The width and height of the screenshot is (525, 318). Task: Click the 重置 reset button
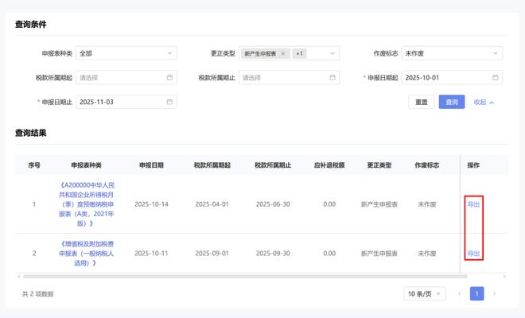421,102
